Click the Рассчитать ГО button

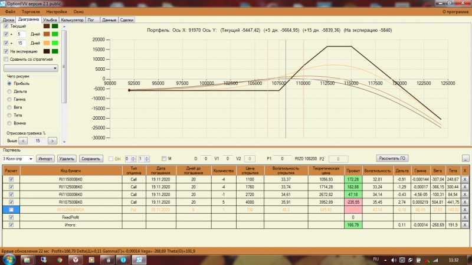(x=392, y=158)
